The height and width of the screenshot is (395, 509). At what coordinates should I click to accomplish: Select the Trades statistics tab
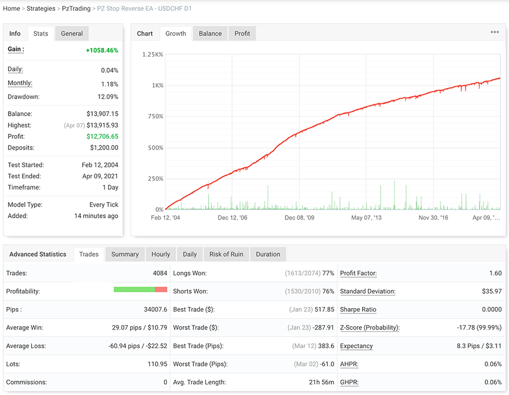89,254
